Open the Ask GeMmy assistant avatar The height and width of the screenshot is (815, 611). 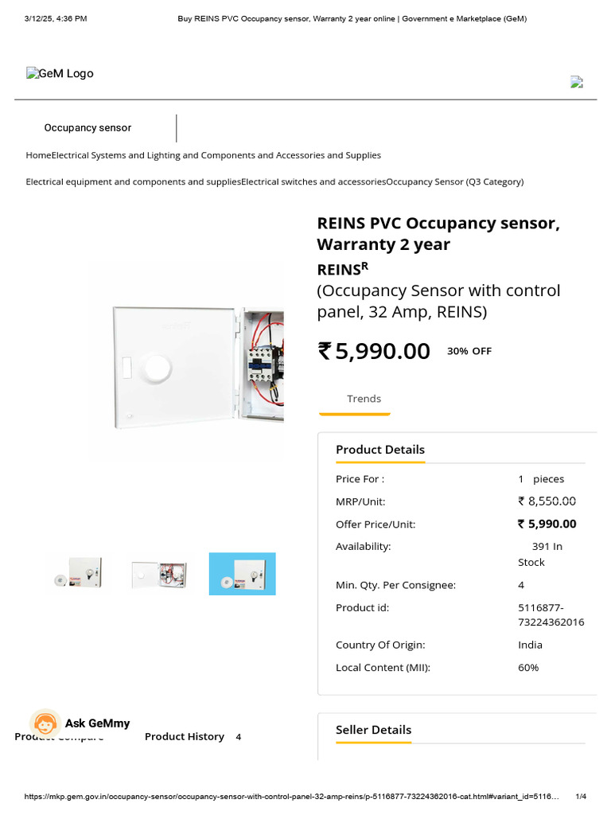coord(45,723)
